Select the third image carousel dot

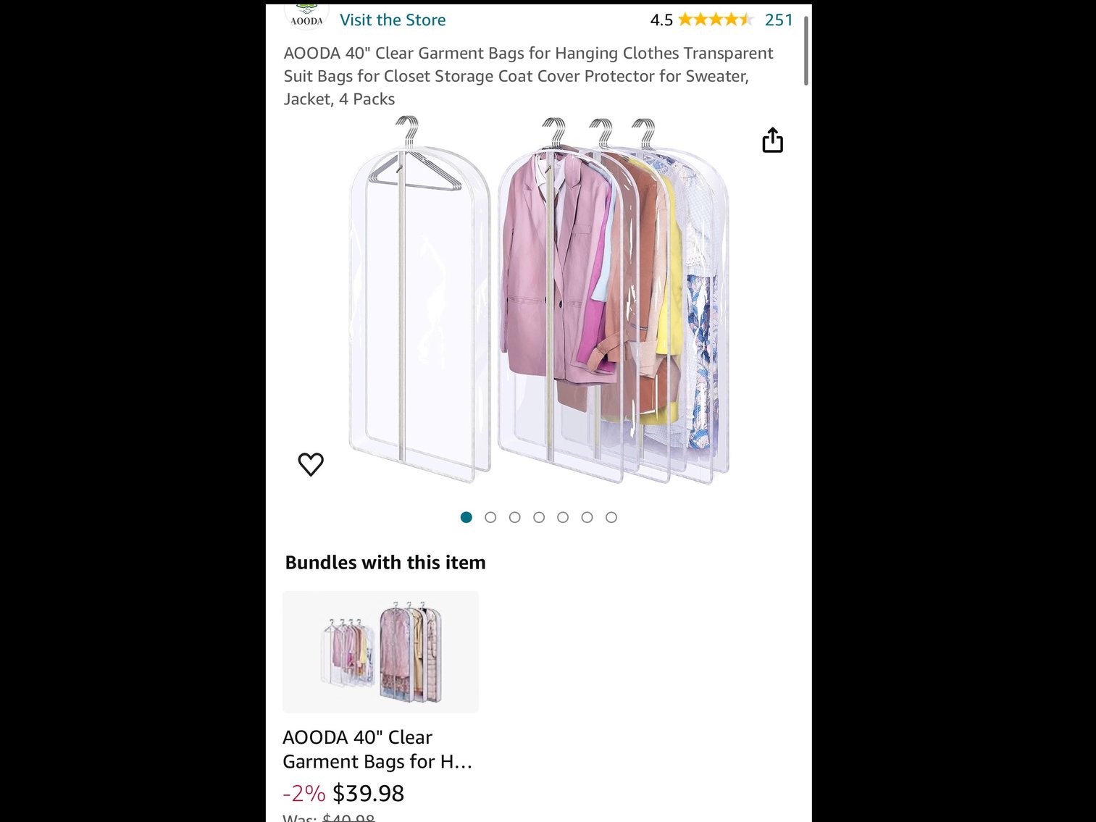515,517
